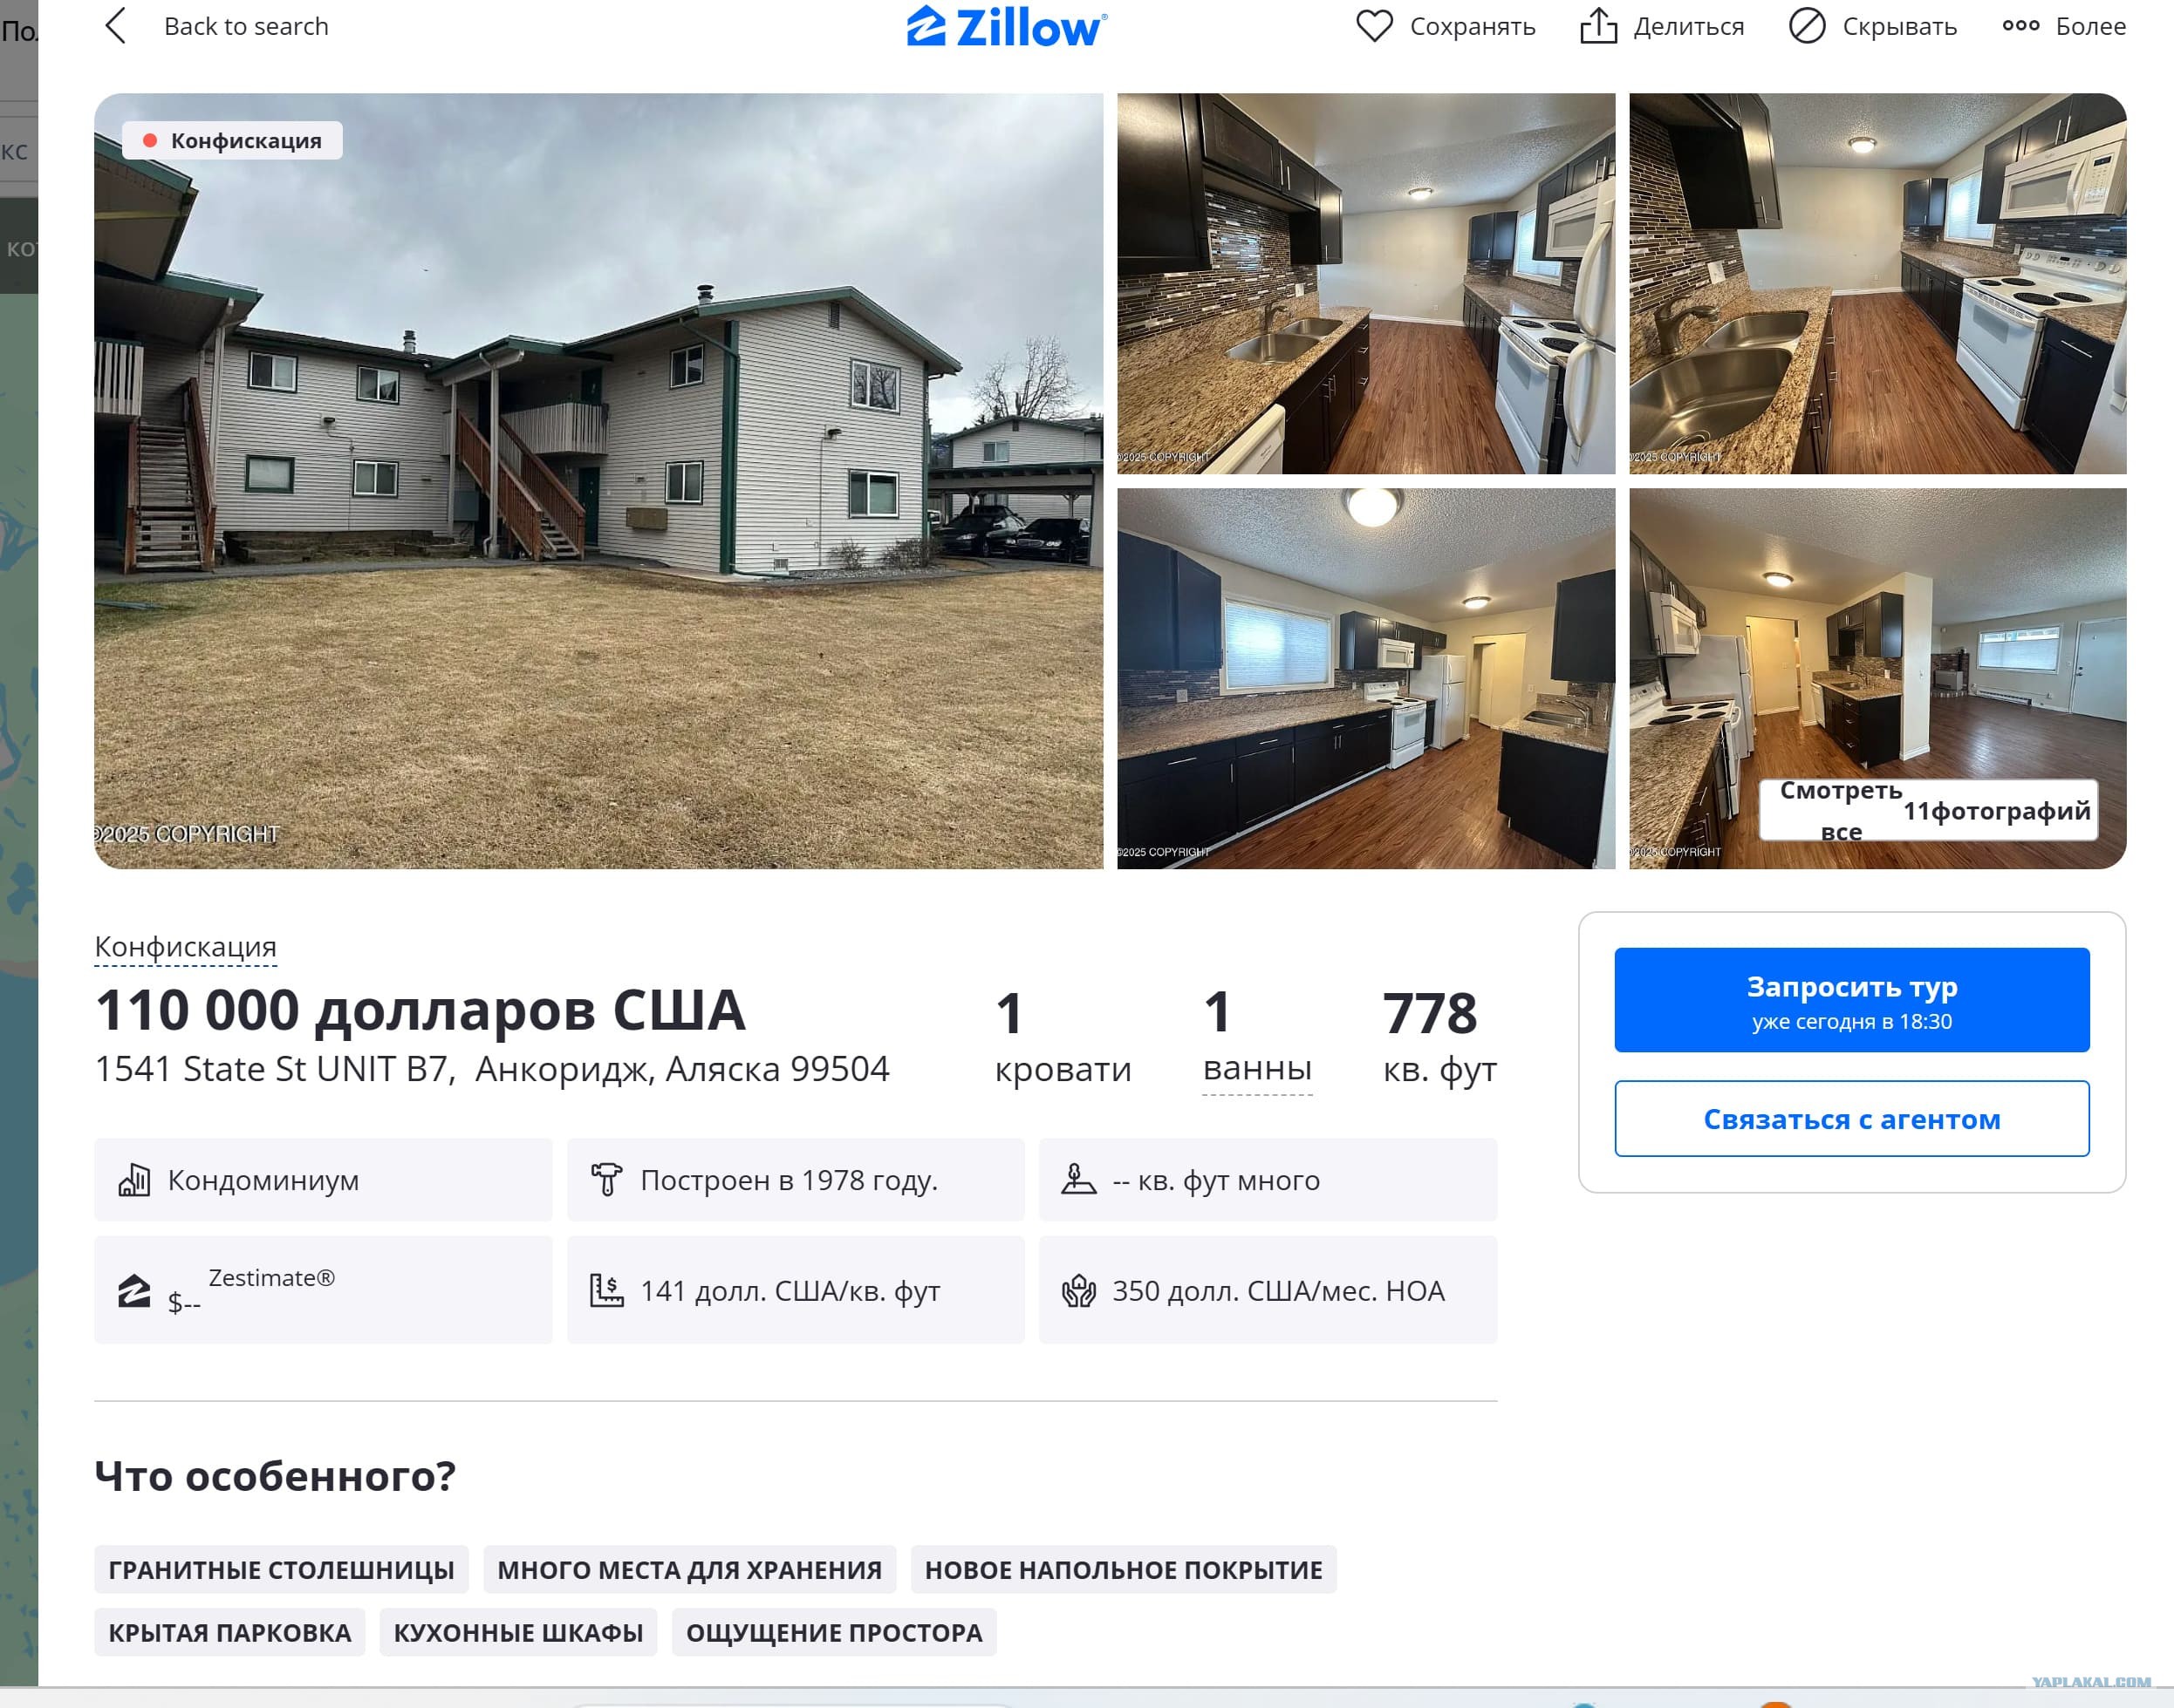This screenshot has width=2174, height=1708.
Task: Click the share upload icon
Action: coord(1597,26)
